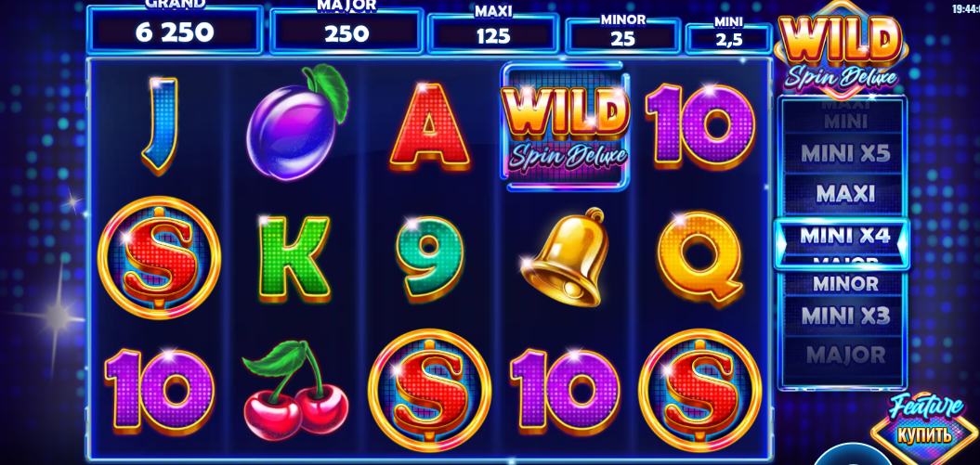Click the dollar coin in middle-left reel
Viewport: 980px width, 465px height.
click(159, 258)
